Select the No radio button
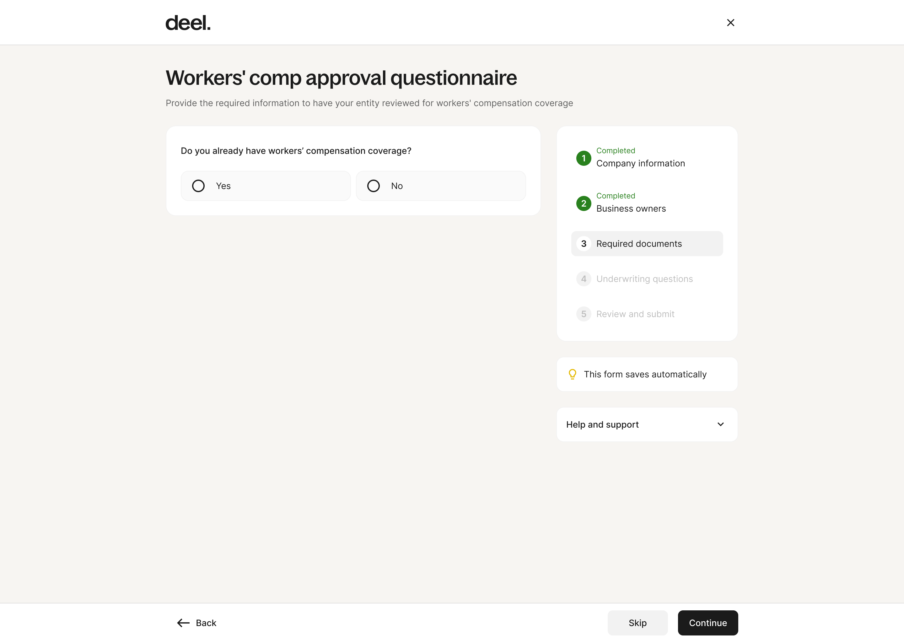Screen dimensions: 904x643 point(373,186)
